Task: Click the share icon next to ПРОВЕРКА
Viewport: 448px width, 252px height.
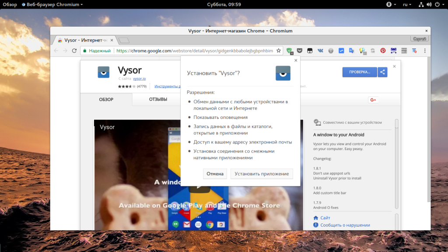Action: pyautogui.click(x=382, y=72)
